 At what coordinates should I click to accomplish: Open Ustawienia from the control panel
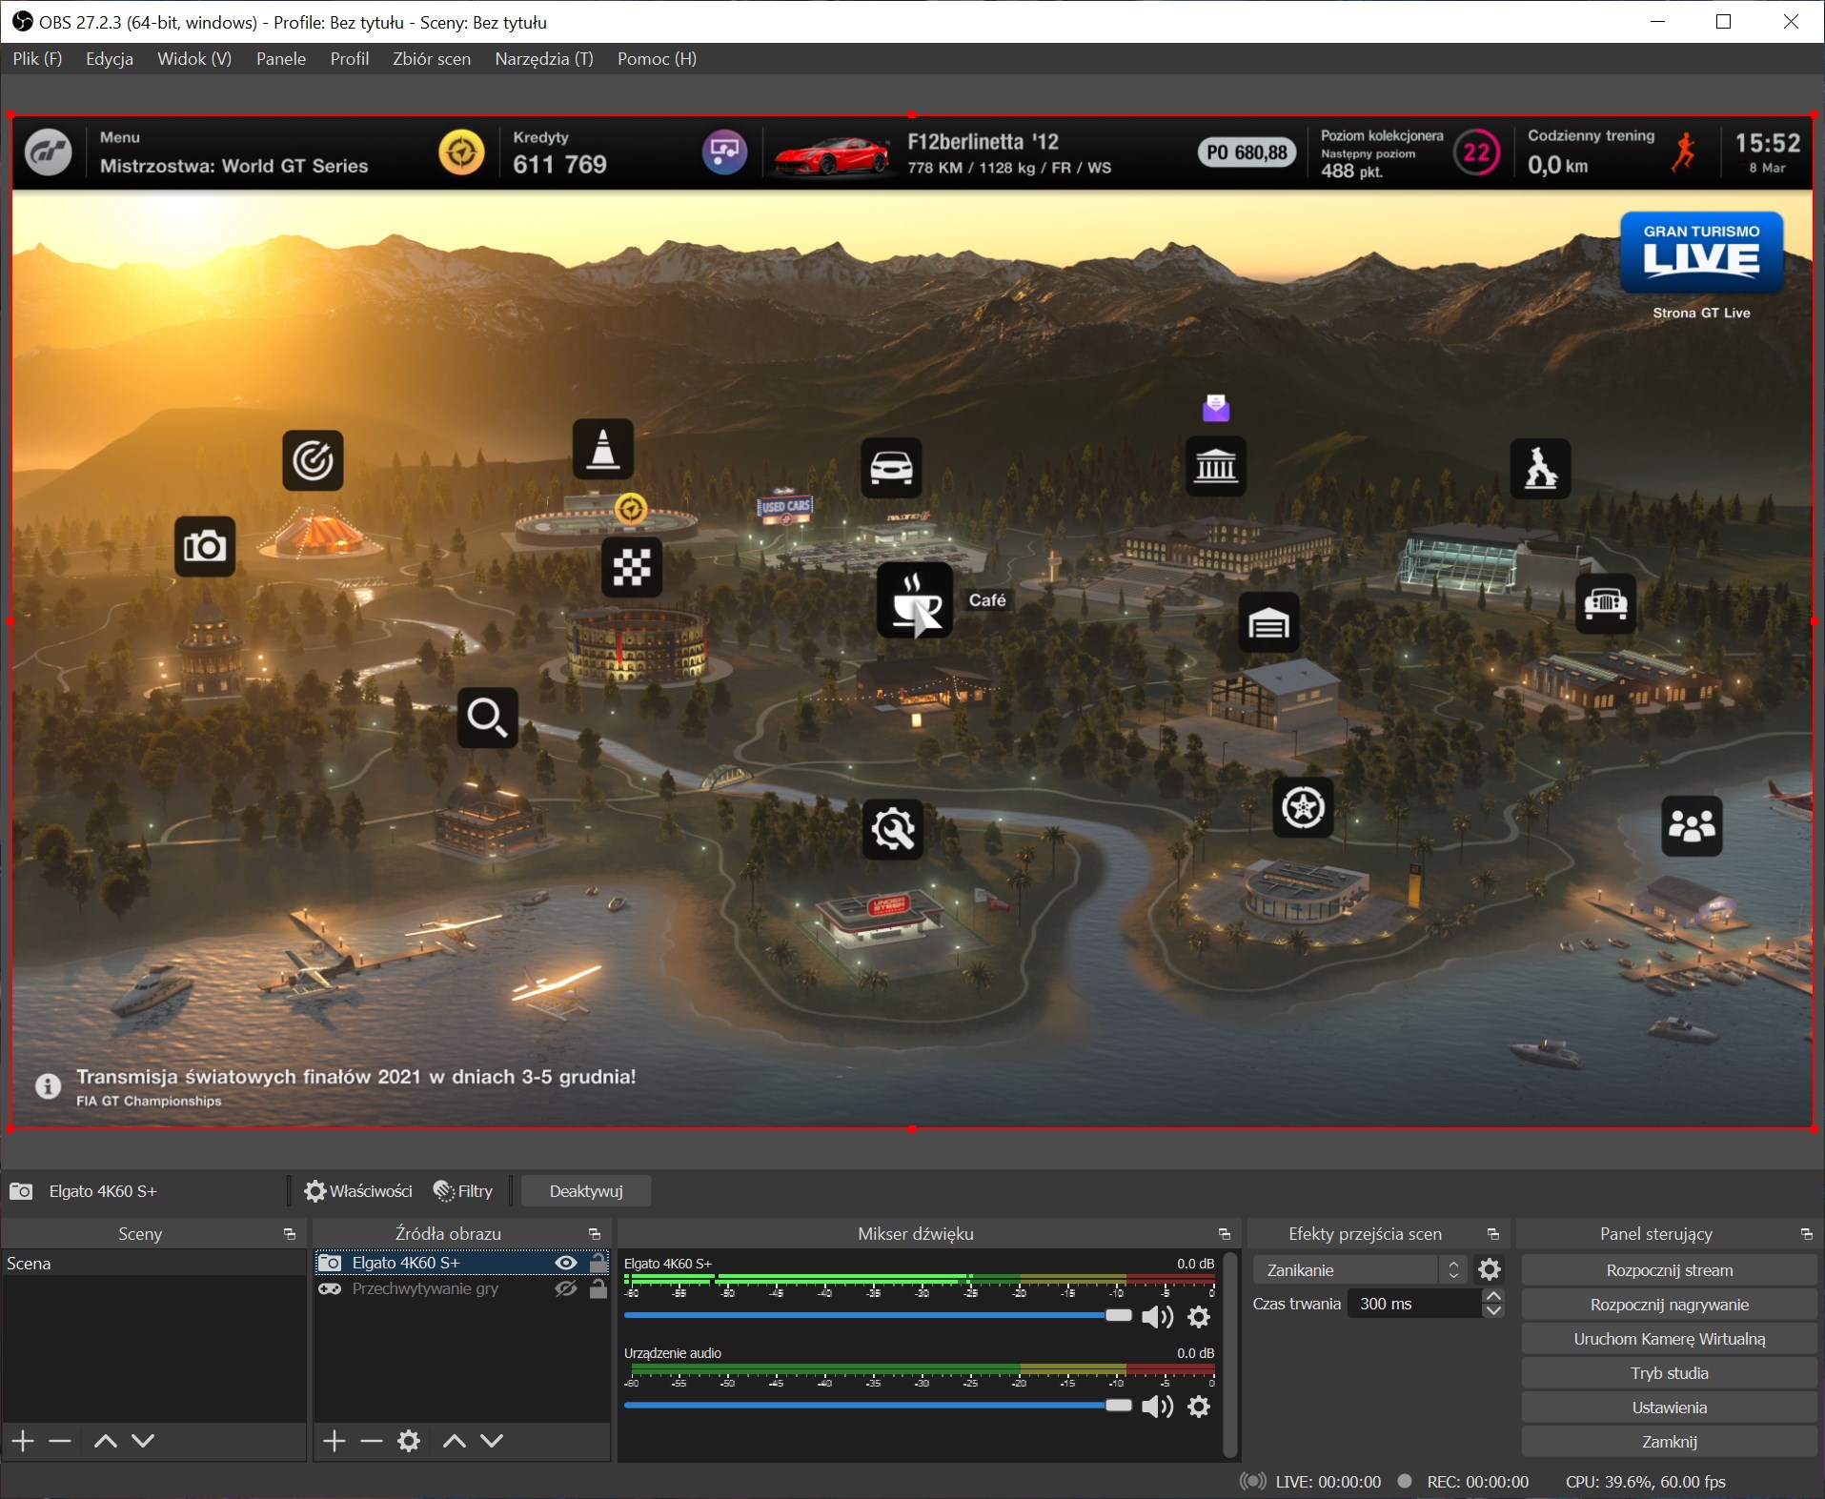point(1669,1408)
